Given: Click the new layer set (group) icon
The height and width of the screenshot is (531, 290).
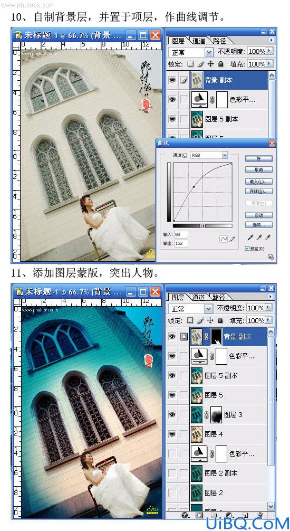Looking at the screenshot, I should coord(215,515).
